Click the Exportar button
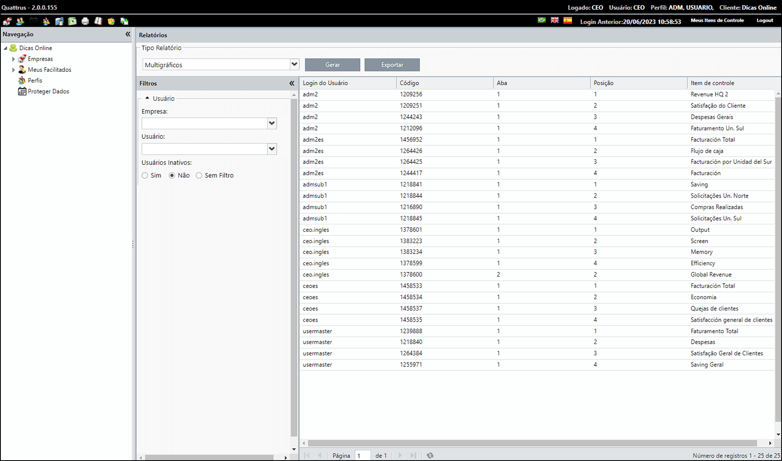This screenshot has width=782, height=461. [x=392, y=65]
